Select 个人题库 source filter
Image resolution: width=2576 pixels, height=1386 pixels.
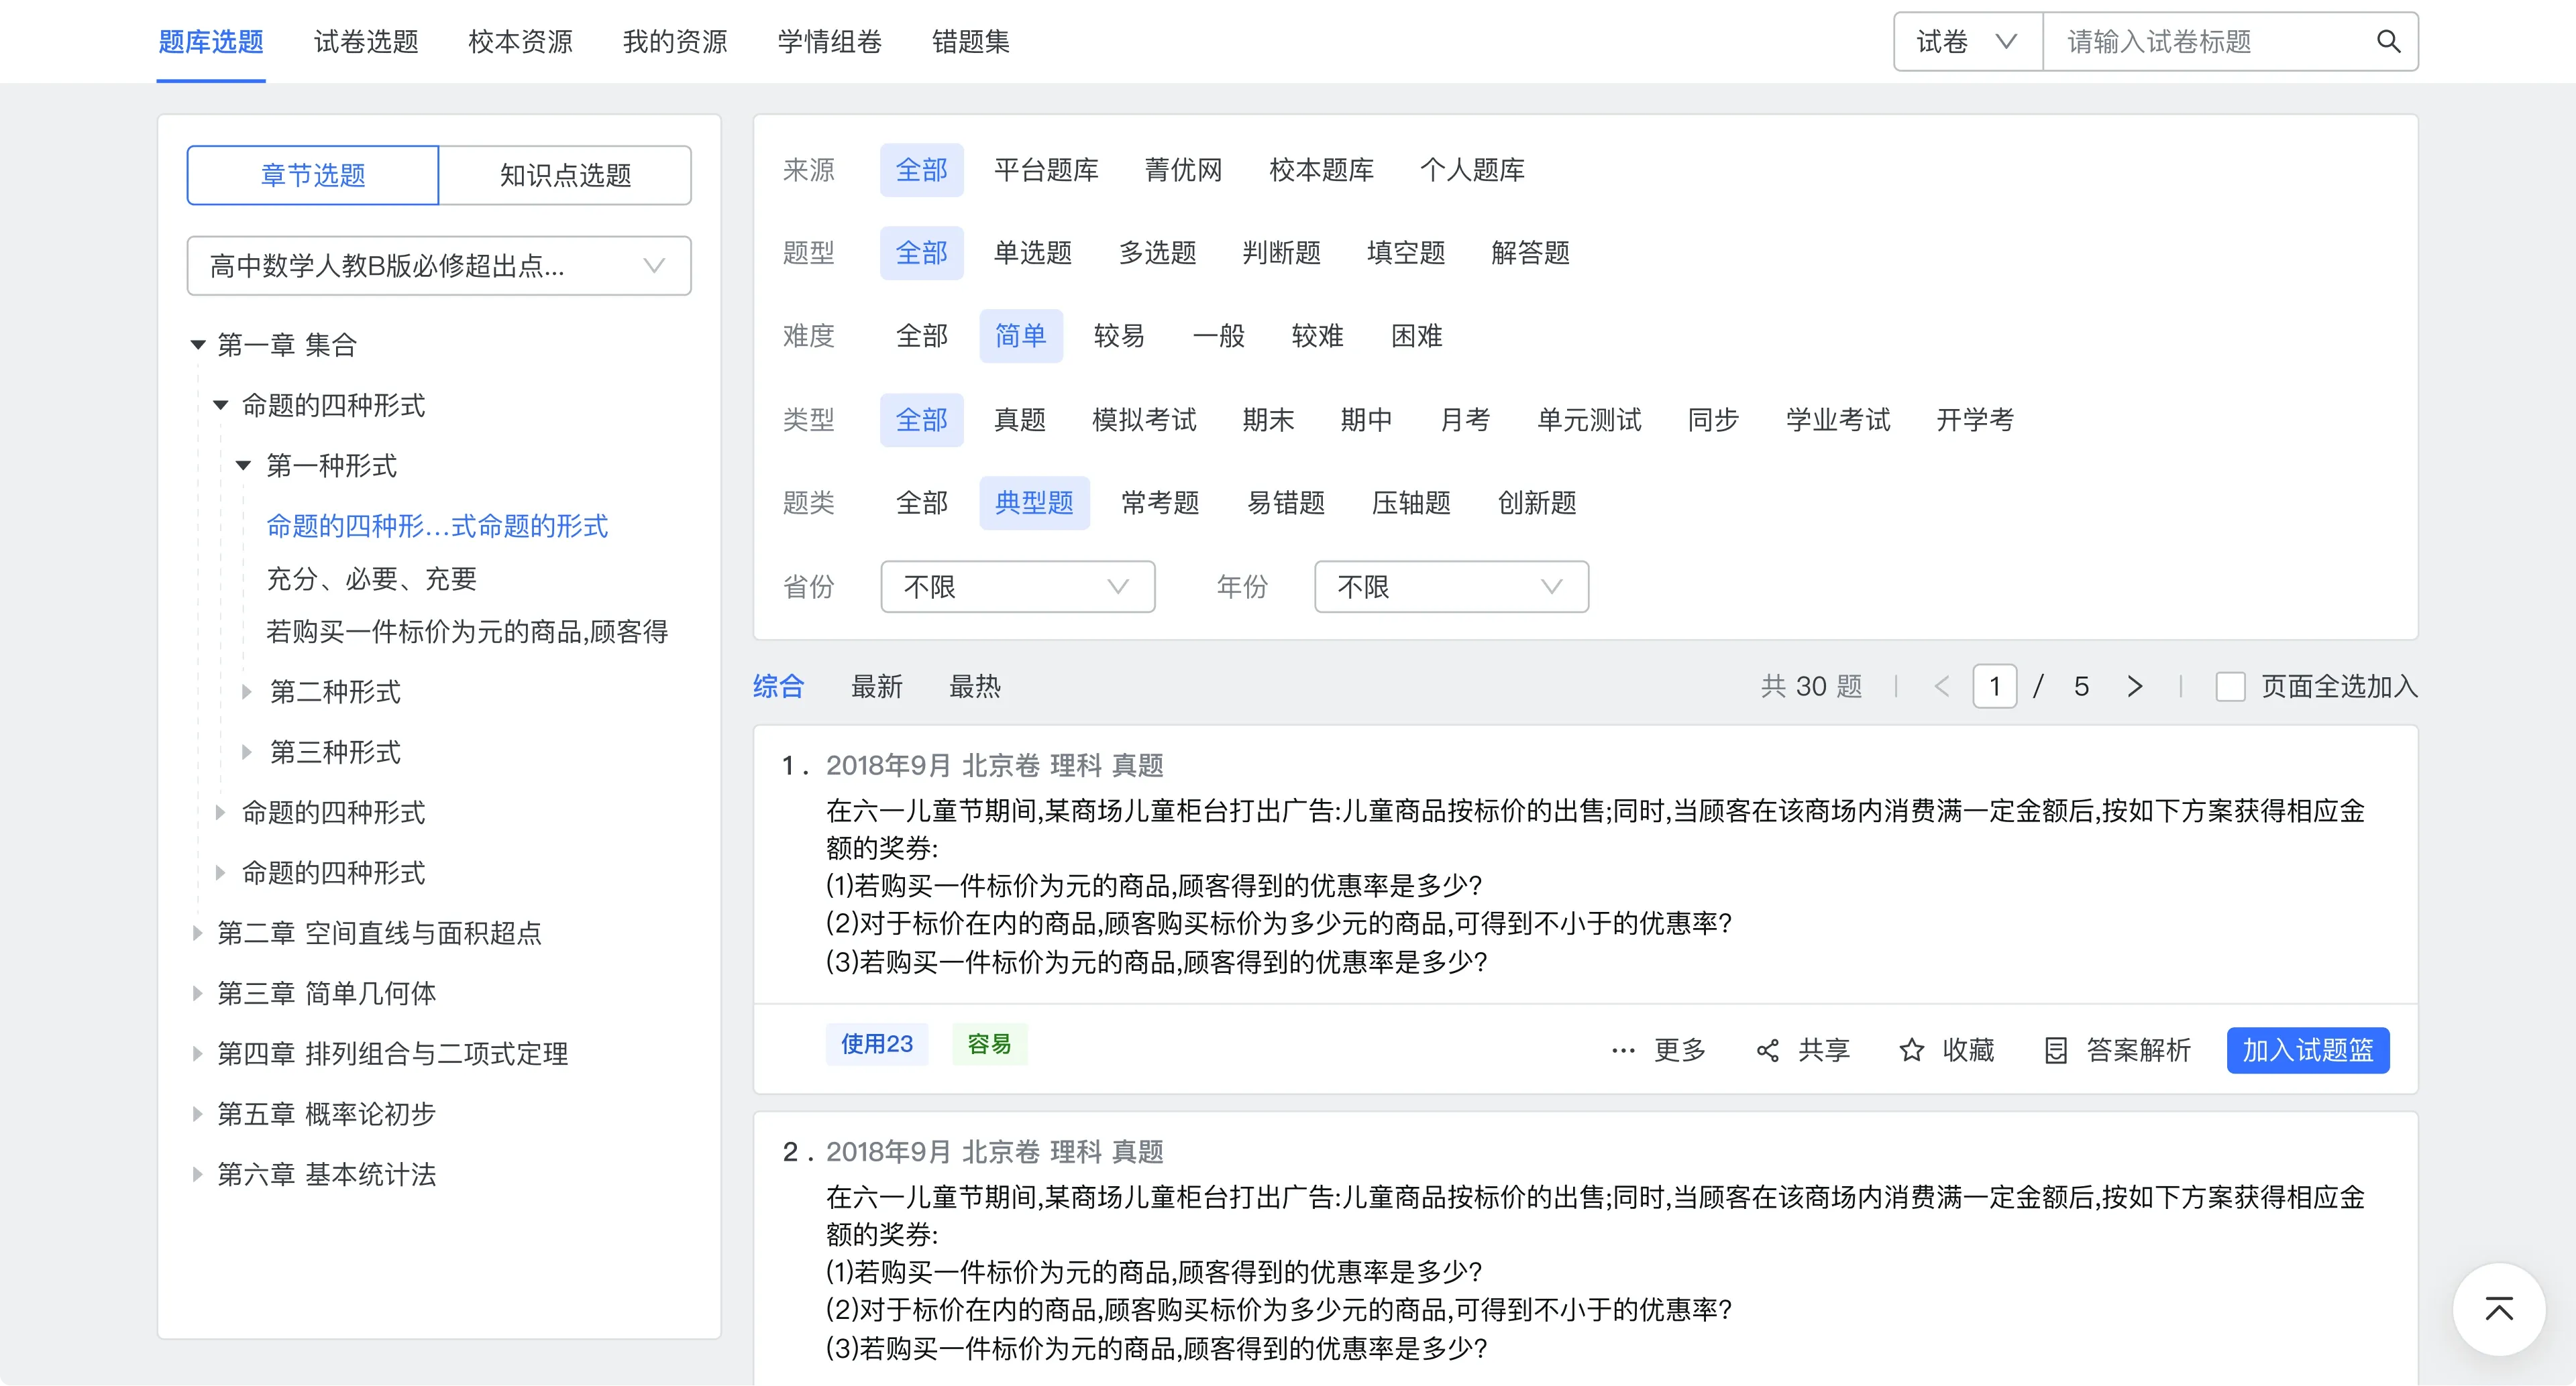point(1472,170)
